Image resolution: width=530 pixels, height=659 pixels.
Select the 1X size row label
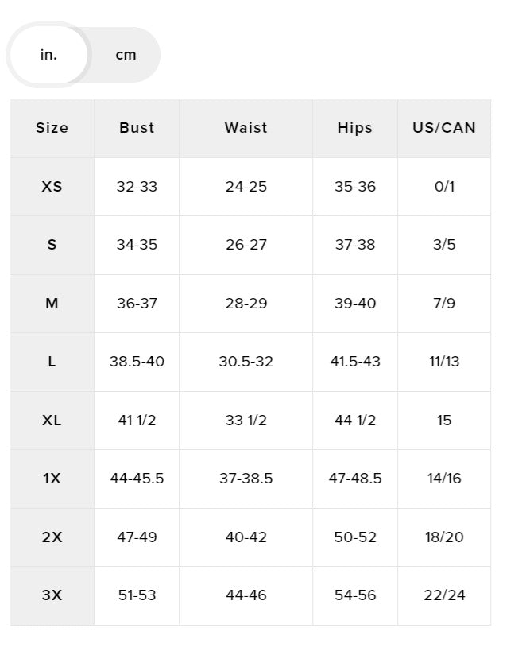pos(52,479)
